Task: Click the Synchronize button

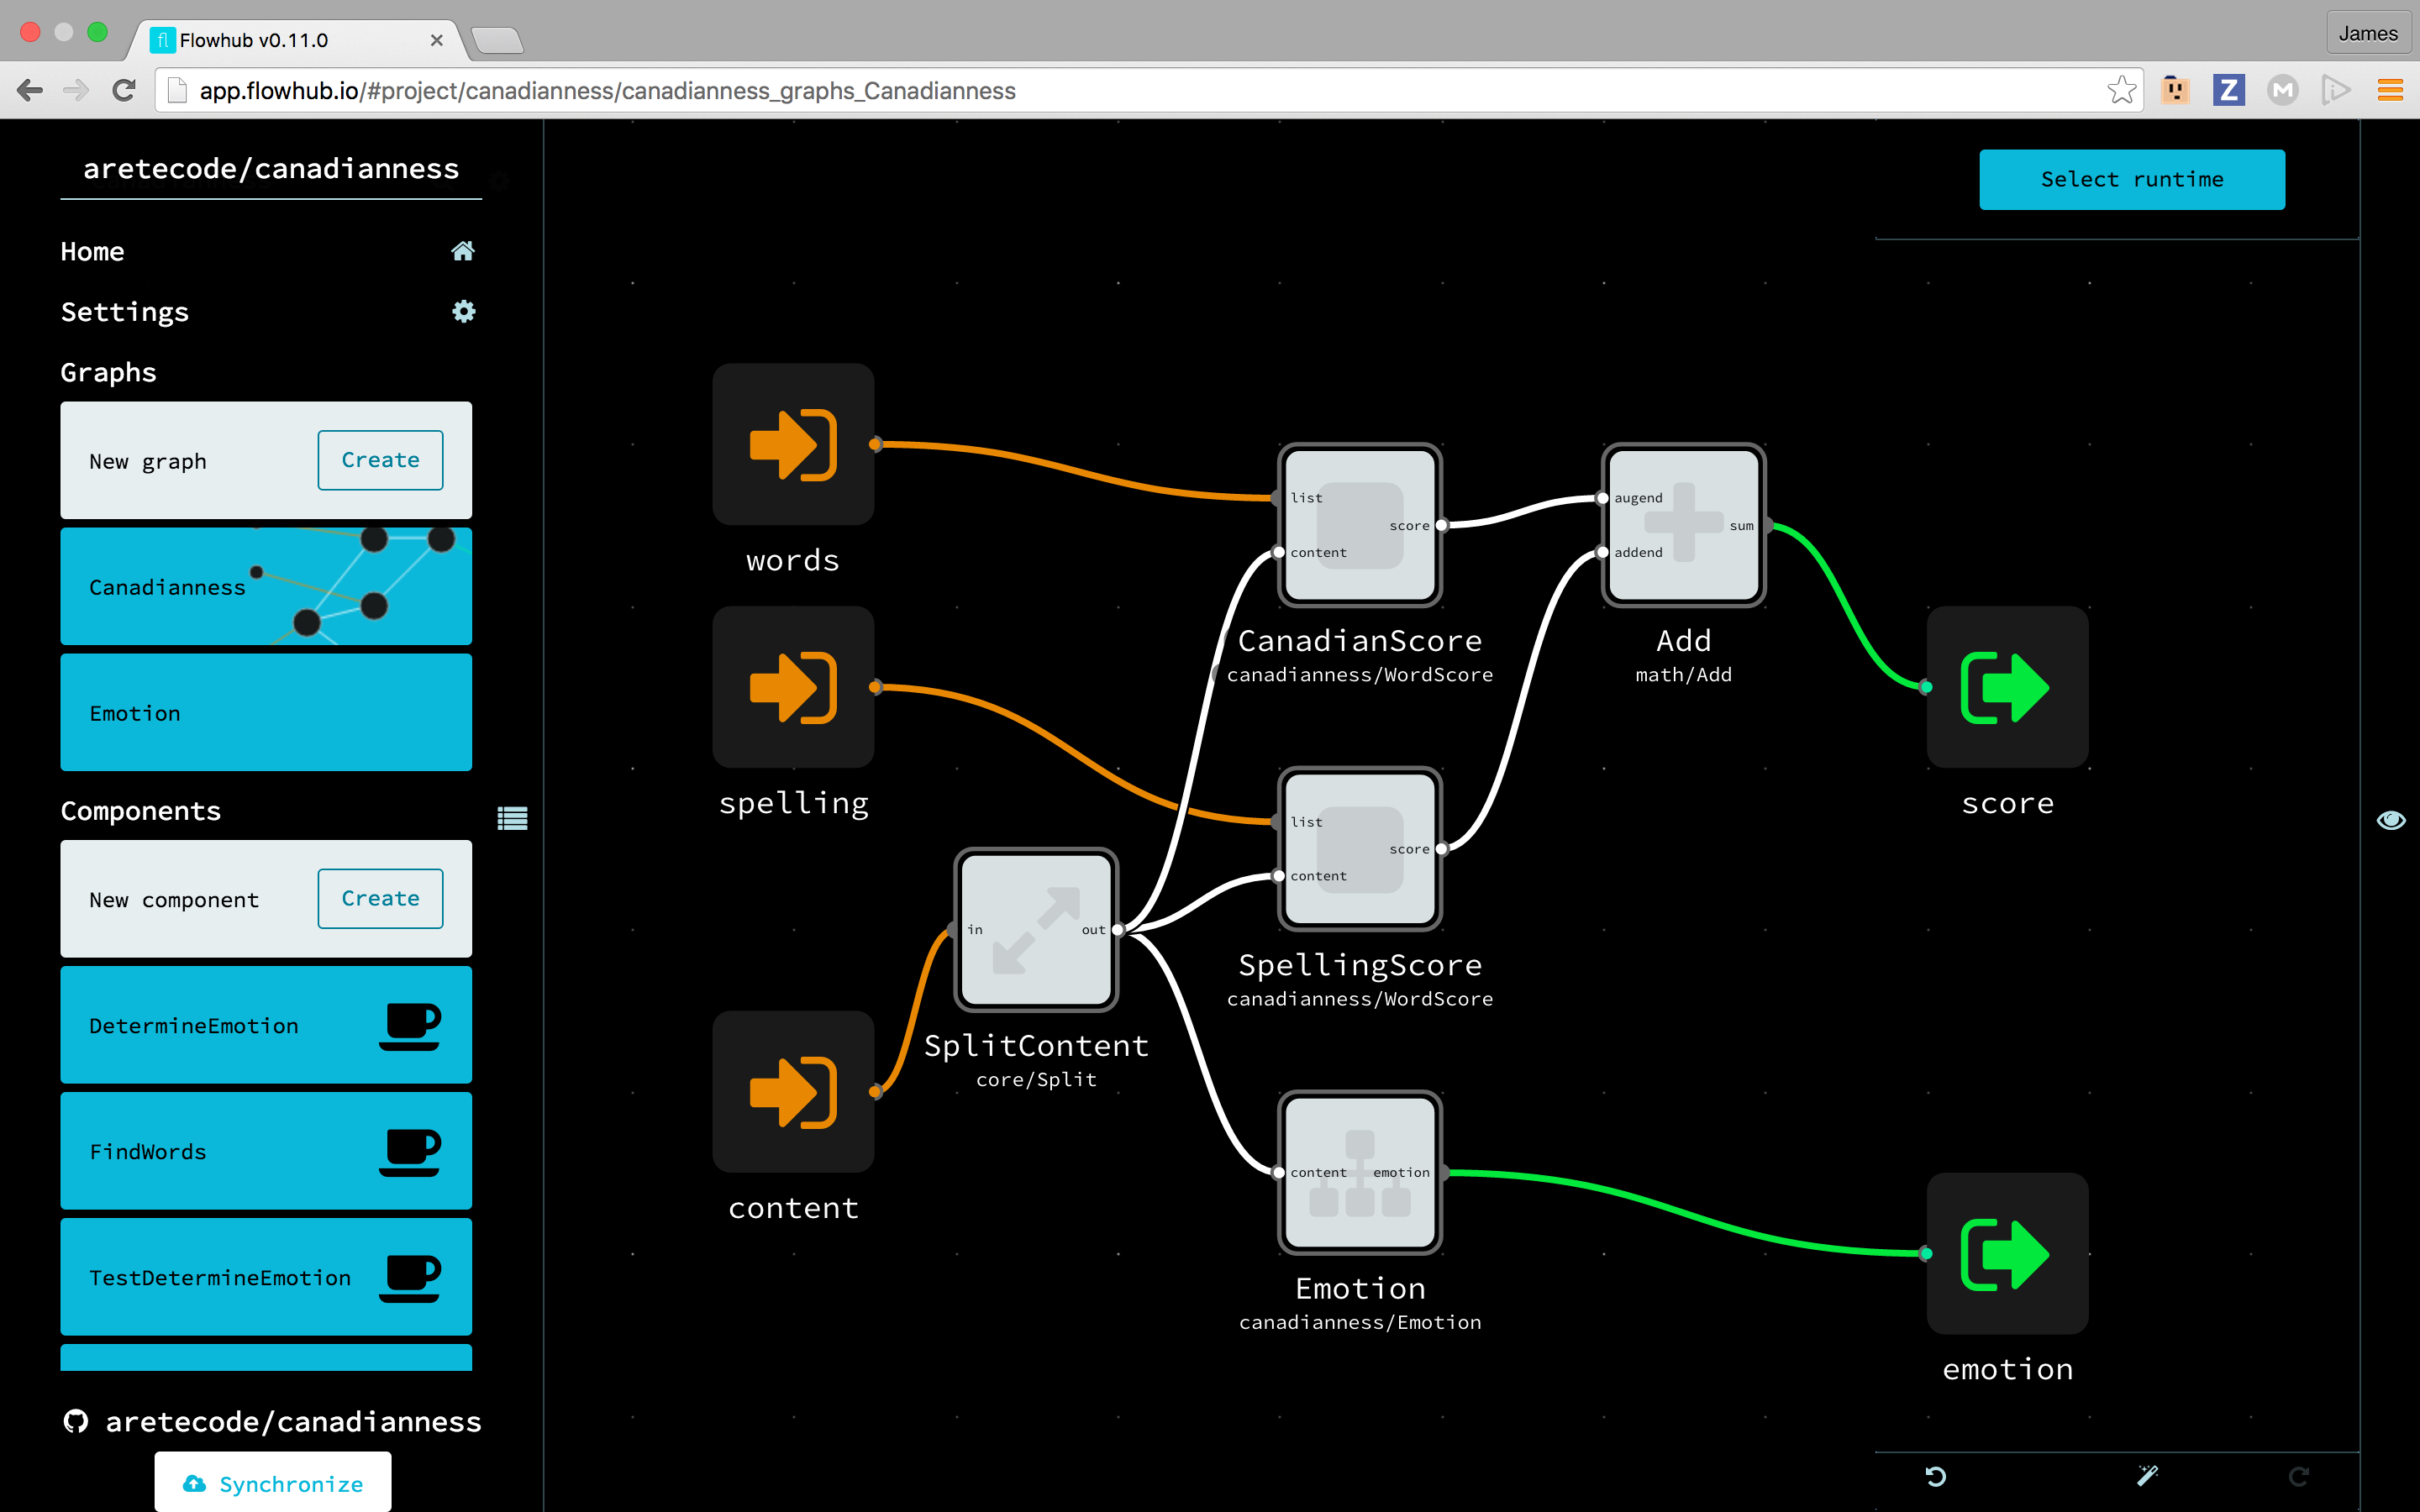Action: click(273, 1482)
